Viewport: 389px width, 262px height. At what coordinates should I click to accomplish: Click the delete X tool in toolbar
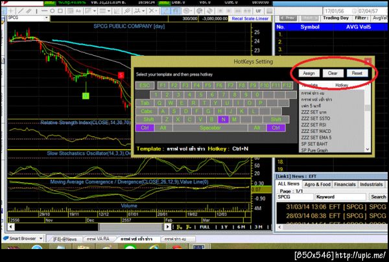150,11
